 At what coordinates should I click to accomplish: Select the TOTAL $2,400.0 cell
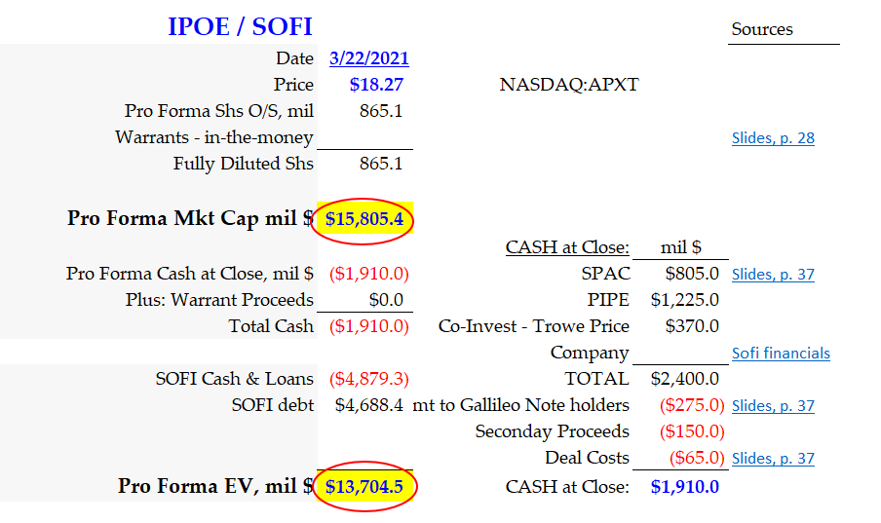click(x=684, y=379)
